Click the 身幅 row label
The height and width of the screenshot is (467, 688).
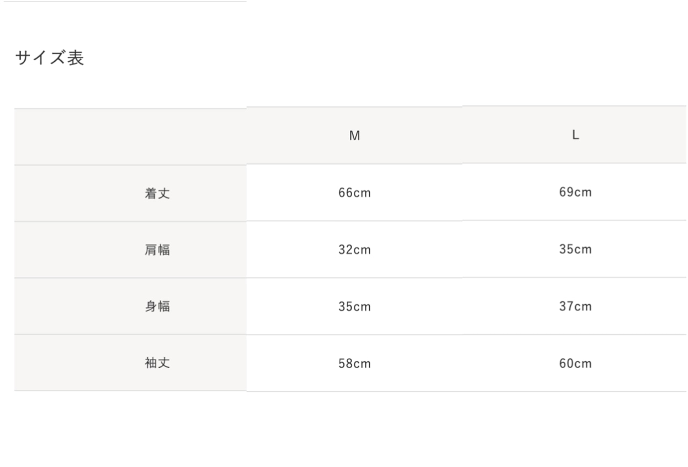(x=157, y=307)
